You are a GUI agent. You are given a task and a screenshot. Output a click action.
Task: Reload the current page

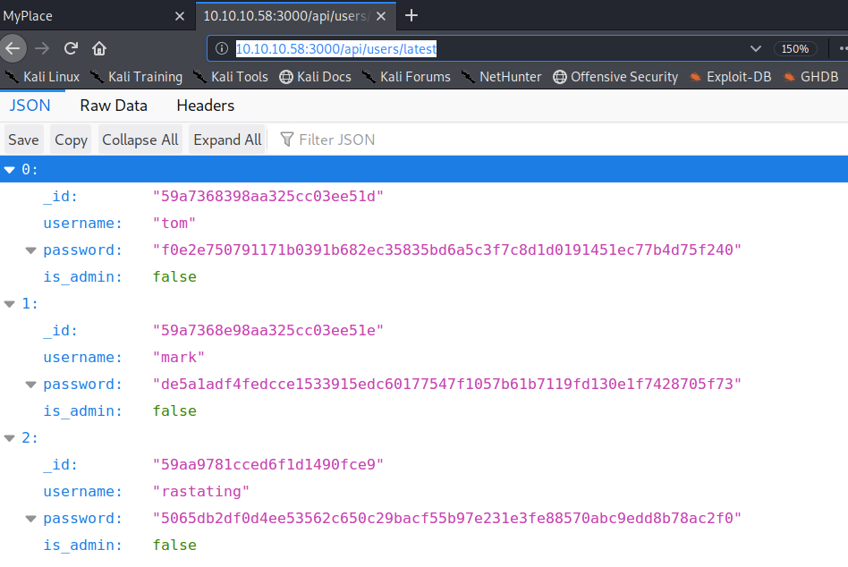[71, 48]
